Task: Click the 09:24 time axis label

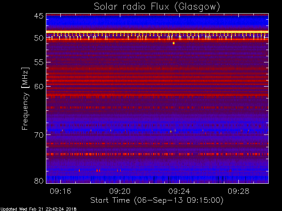Action: pos(179,191)
